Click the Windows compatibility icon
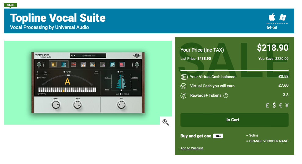302x164 pixels. pyautogui.click(x=282, y=17)
